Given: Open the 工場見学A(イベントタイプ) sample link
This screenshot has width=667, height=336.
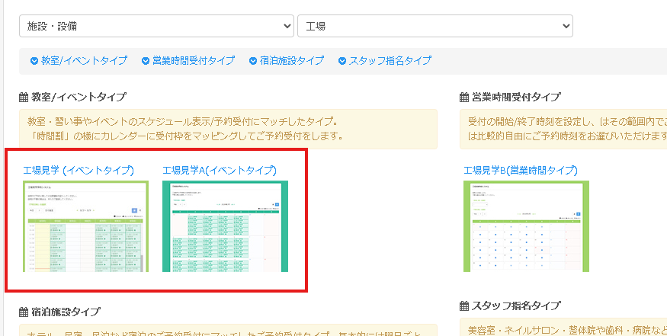Looking at the screenshot, I should 220,171.
